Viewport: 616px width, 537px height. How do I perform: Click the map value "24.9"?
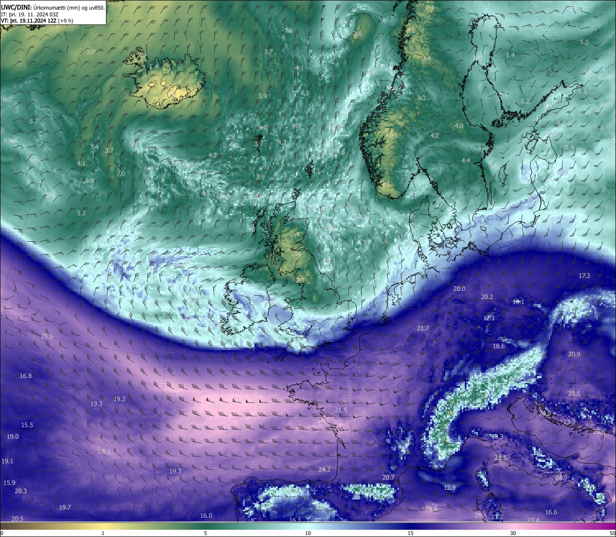pyautogui.click(x=561, y=477)
